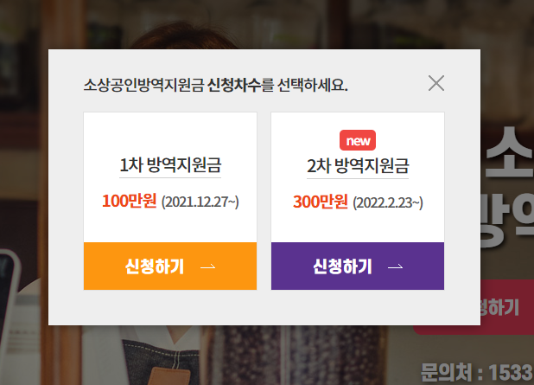The image size is (534, 385).
Task: Select the 2차 방역지원금 title
Action: (358, 166)
